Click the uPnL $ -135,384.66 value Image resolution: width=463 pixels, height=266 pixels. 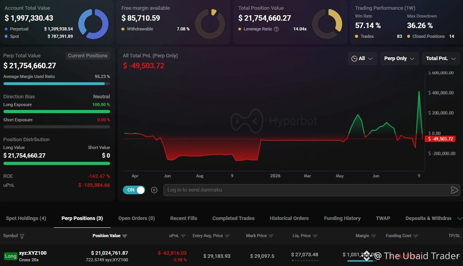click(94, 185)
